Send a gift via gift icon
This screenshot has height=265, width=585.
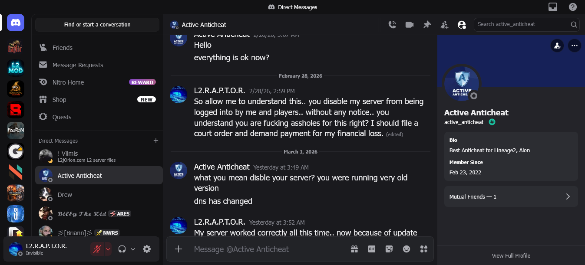pos(354,249)
